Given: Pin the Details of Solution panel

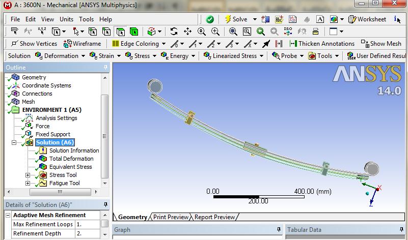Looking at the screenshot, I should (x=105, y=205).
